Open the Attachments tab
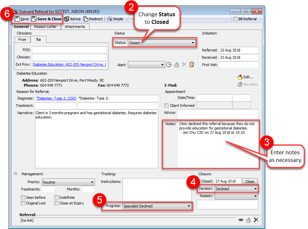The height and width of the screenshot is (229, 308). 75,27
